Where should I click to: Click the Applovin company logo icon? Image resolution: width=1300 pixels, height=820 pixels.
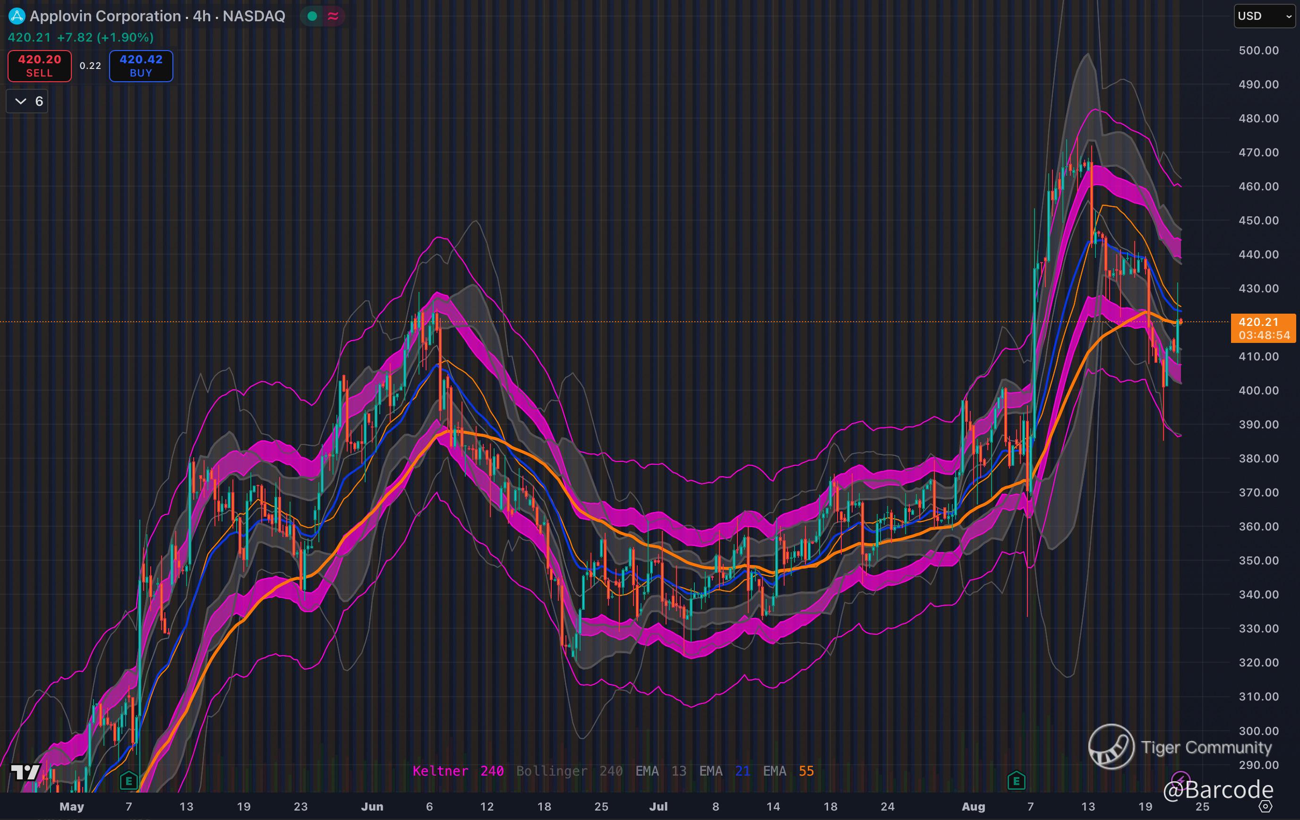pyautogui.click(x=17, y=16)
